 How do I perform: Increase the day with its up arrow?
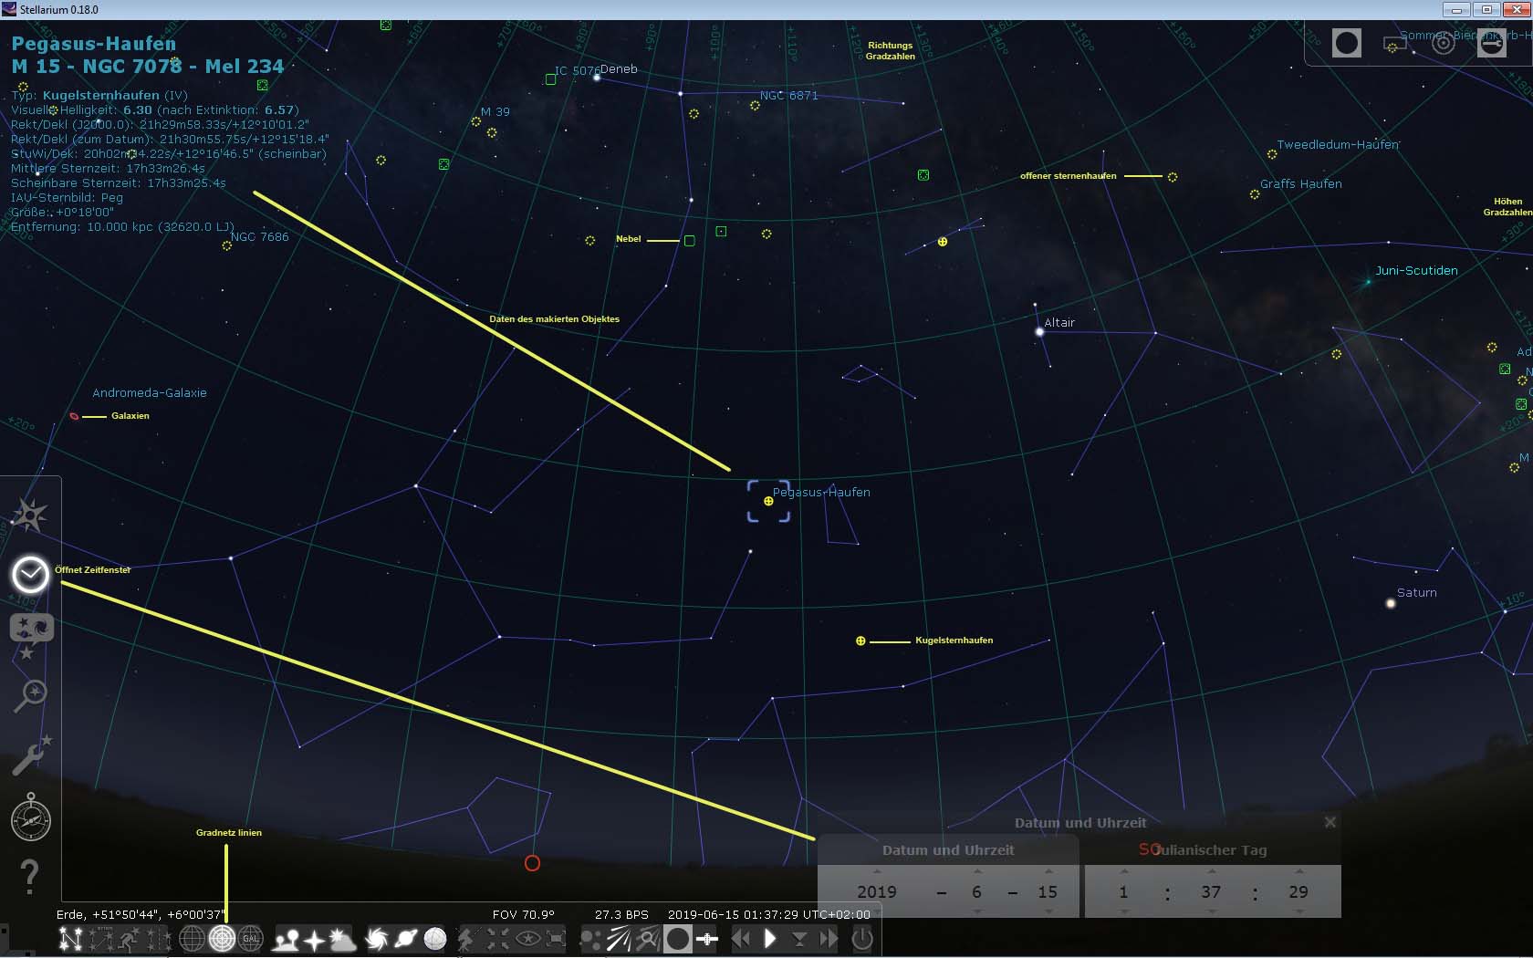pyautogui.click(x=1048, y=871)
